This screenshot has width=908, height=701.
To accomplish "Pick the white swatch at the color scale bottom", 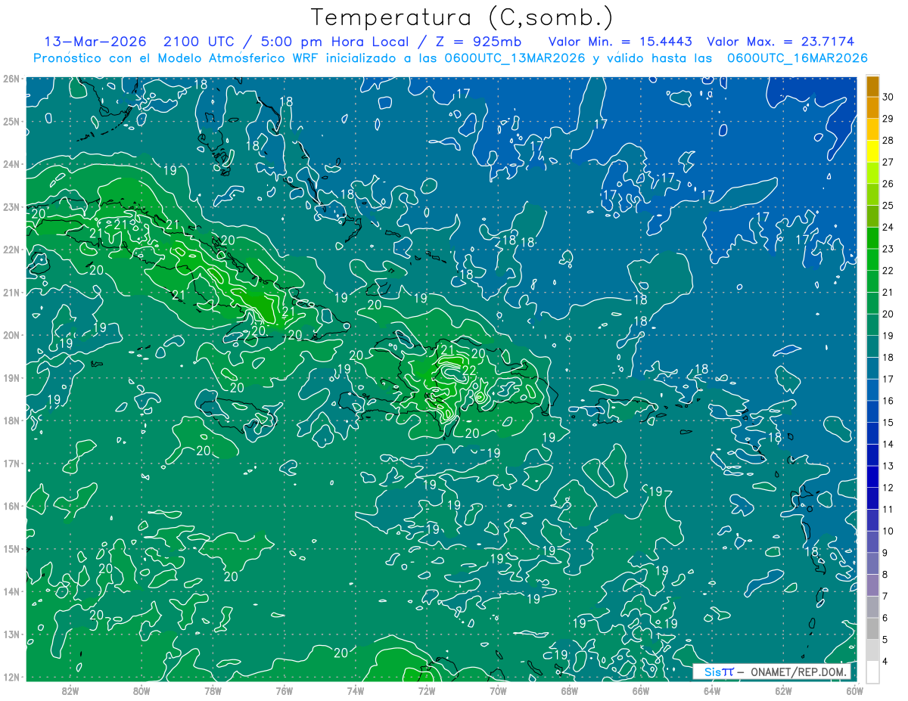I will 872,672.
